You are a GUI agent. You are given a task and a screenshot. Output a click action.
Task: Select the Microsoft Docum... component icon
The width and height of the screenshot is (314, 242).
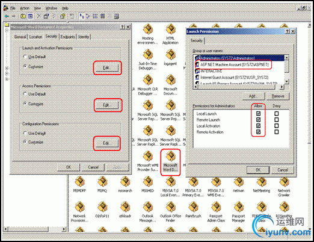(170, 80)
